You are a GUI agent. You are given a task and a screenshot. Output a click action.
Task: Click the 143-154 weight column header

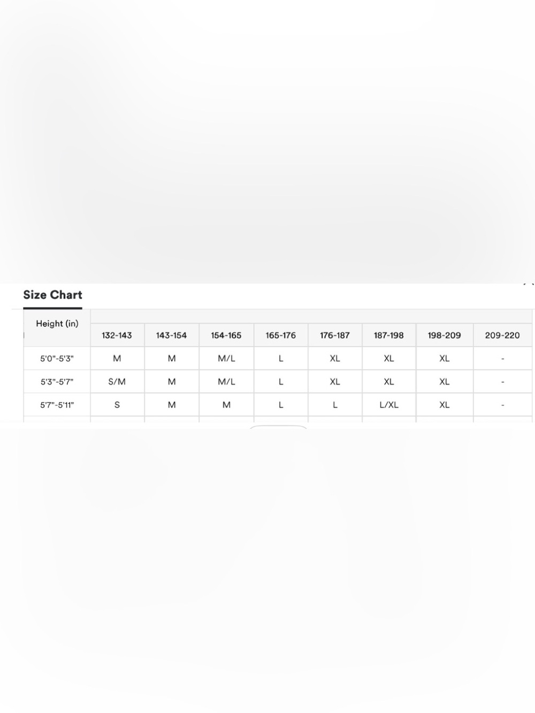pos(172,335)
